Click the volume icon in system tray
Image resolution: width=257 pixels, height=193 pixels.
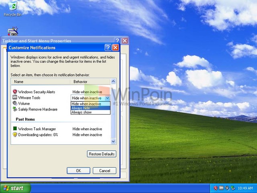[227, 188]
